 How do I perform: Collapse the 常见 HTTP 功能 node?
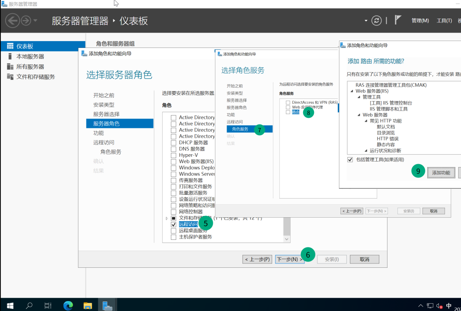pyautogui.click(x=366, y=121)
